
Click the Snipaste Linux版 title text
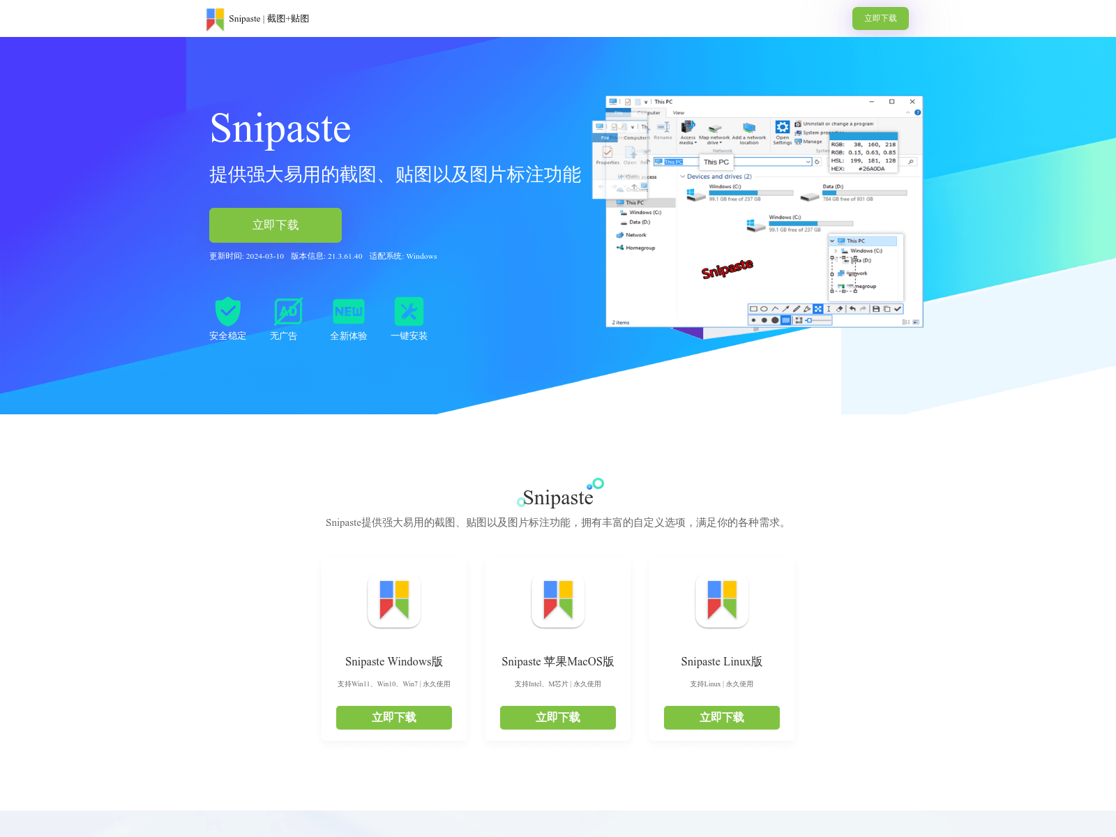(722, 661)
